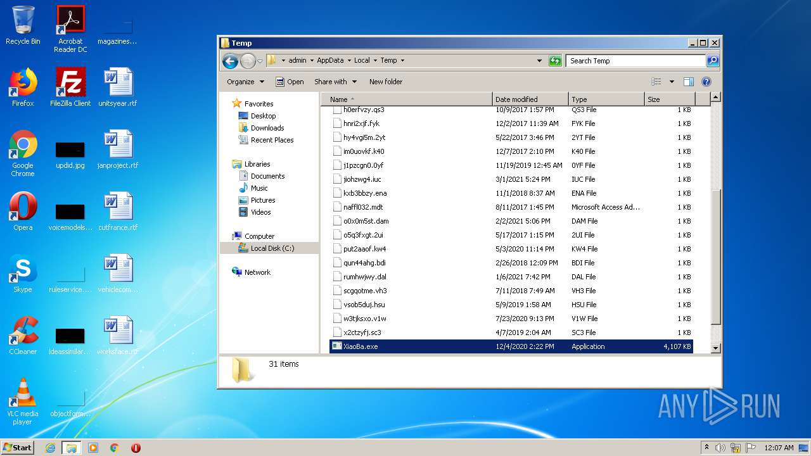
Task: Launch FileZilla Client desktop shortcut
Action: tap(70, 87)
